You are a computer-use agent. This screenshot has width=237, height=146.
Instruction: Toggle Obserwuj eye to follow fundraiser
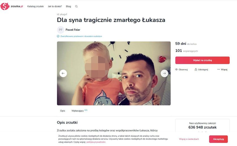point(176,69)
